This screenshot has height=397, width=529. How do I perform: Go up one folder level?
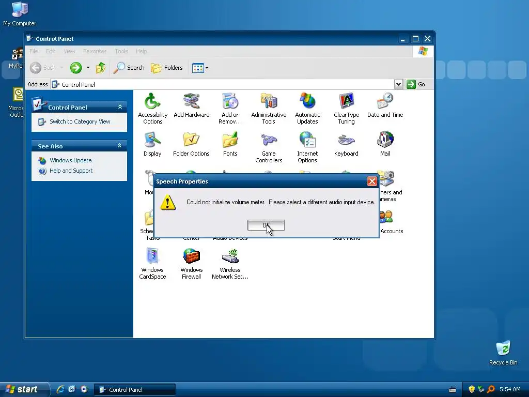[101, 68]
